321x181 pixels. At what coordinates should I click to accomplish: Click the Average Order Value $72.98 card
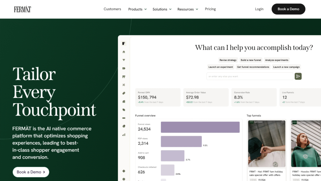[206, 97]
